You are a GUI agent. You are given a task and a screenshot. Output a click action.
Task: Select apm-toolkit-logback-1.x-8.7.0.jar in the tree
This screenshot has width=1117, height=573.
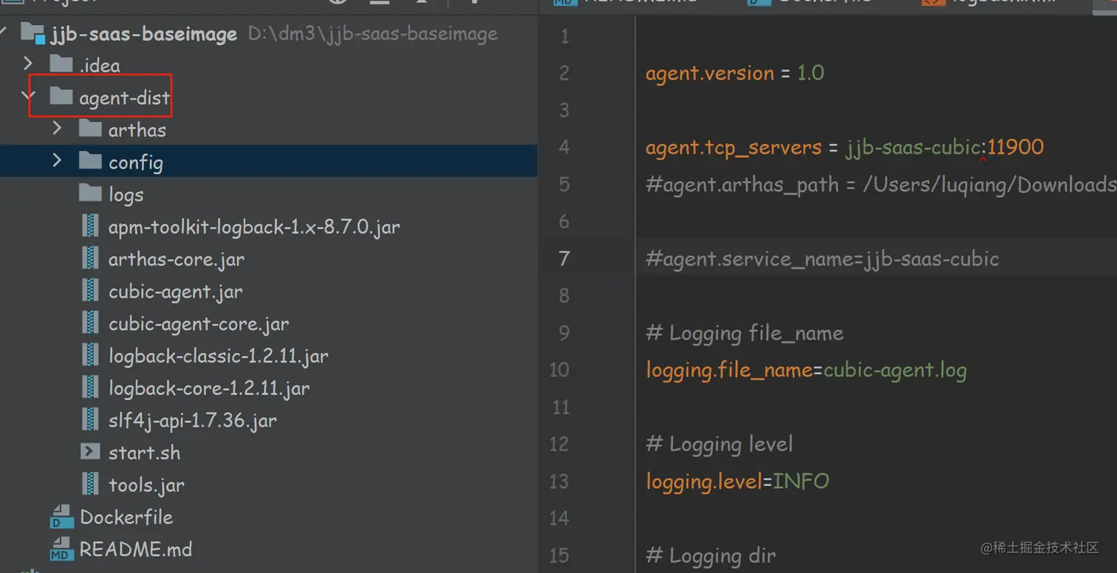coord(253,227)
